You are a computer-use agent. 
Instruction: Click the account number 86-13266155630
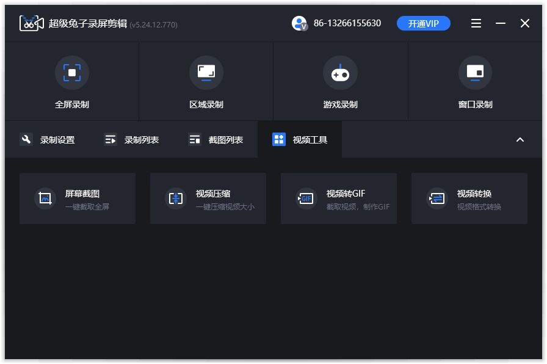tap(347, 24)
